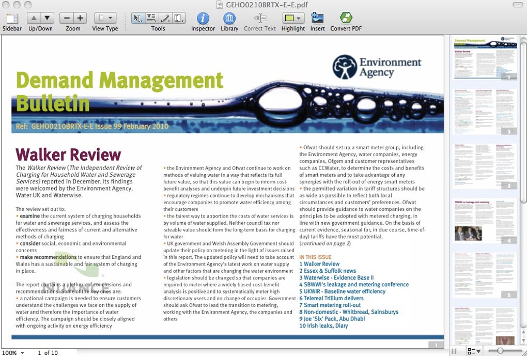527x356 pixels.
Task: Click 'The review set out to:' line
Action: pos(41,209)
